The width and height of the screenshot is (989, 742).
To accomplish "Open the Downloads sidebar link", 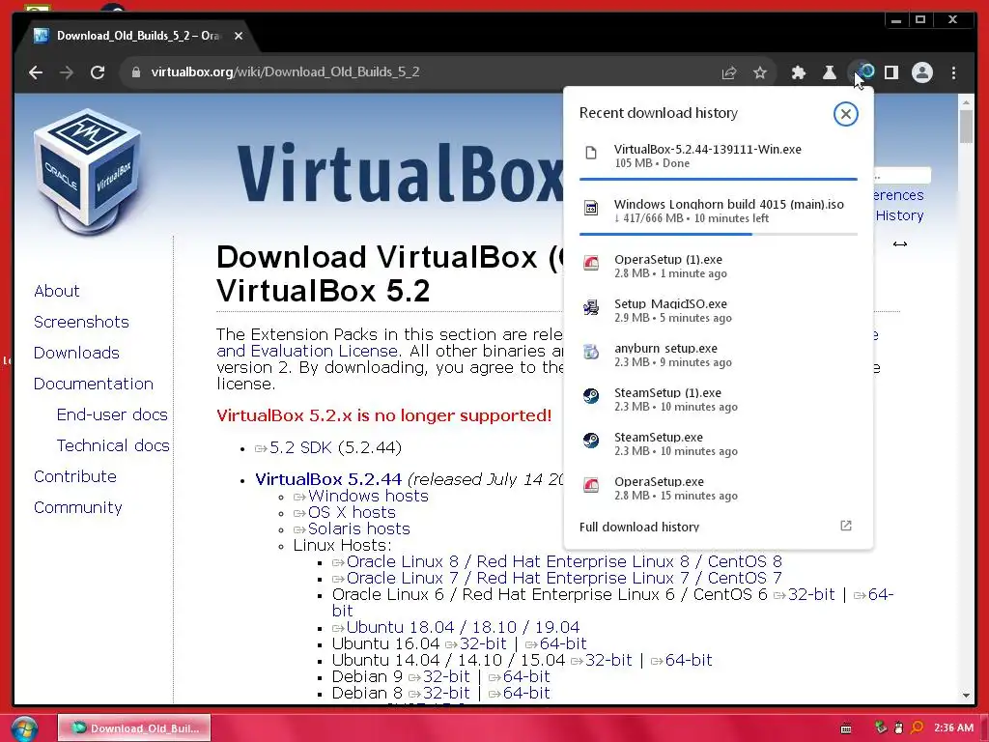I will click(x=76, y=353).
